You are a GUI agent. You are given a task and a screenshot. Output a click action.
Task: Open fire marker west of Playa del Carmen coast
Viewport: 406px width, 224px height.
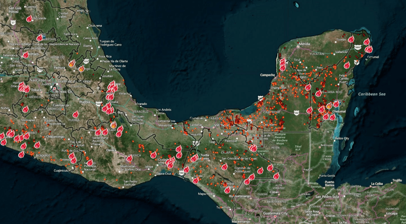point(347,65)
